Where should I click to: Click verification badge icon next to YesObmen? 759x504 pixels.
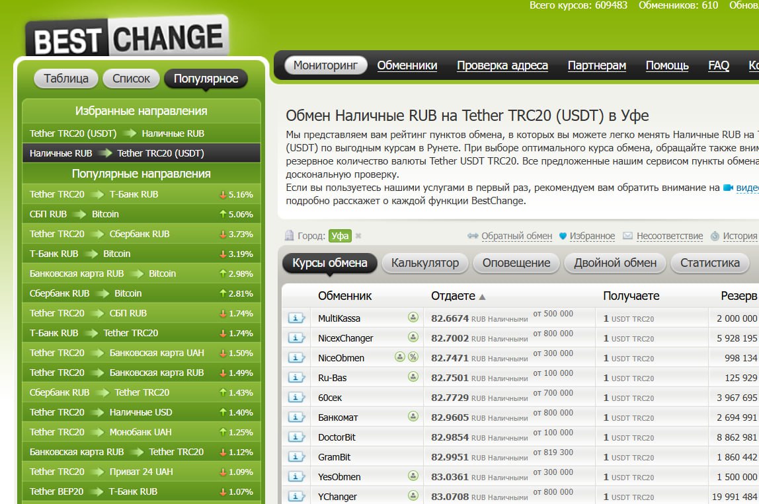413,476
